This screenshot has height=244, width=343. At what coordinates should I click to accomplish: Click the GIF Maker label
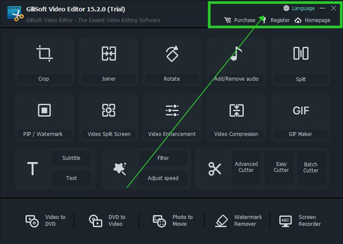(x=300, y=134)
